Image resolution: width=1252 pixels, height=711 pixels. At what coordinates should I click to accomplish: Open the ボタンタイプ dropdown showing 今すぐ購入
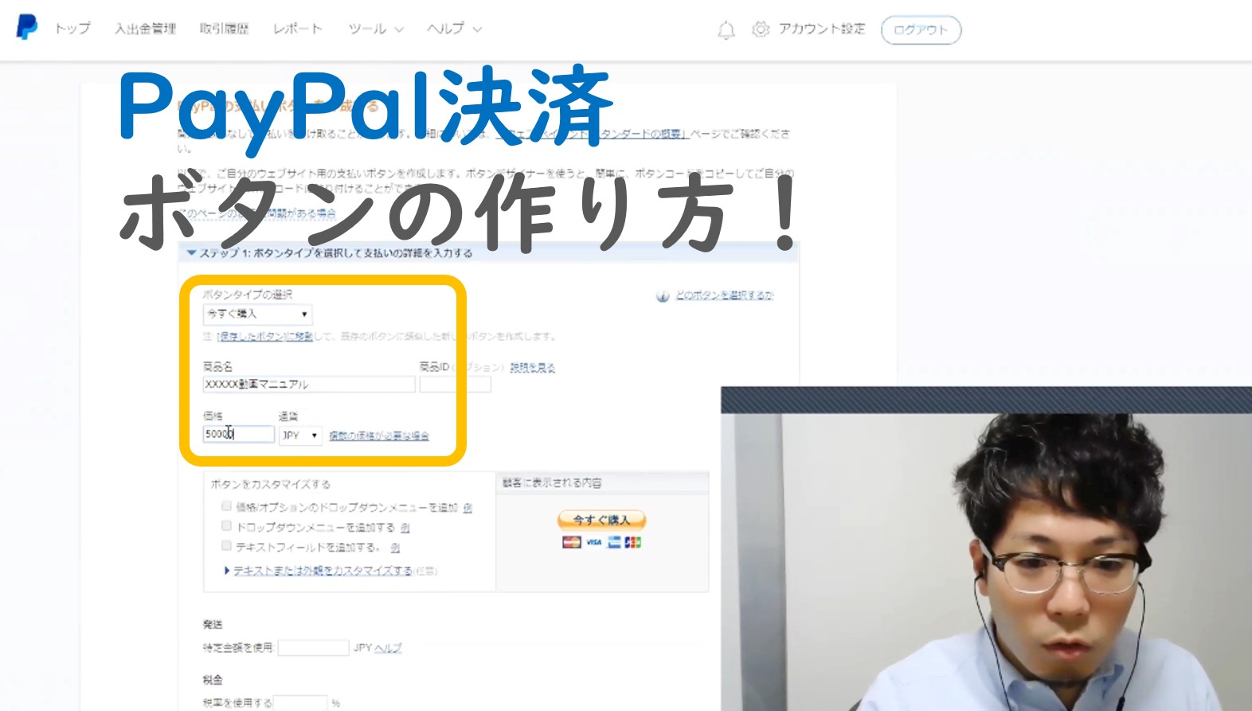[257, 314]
